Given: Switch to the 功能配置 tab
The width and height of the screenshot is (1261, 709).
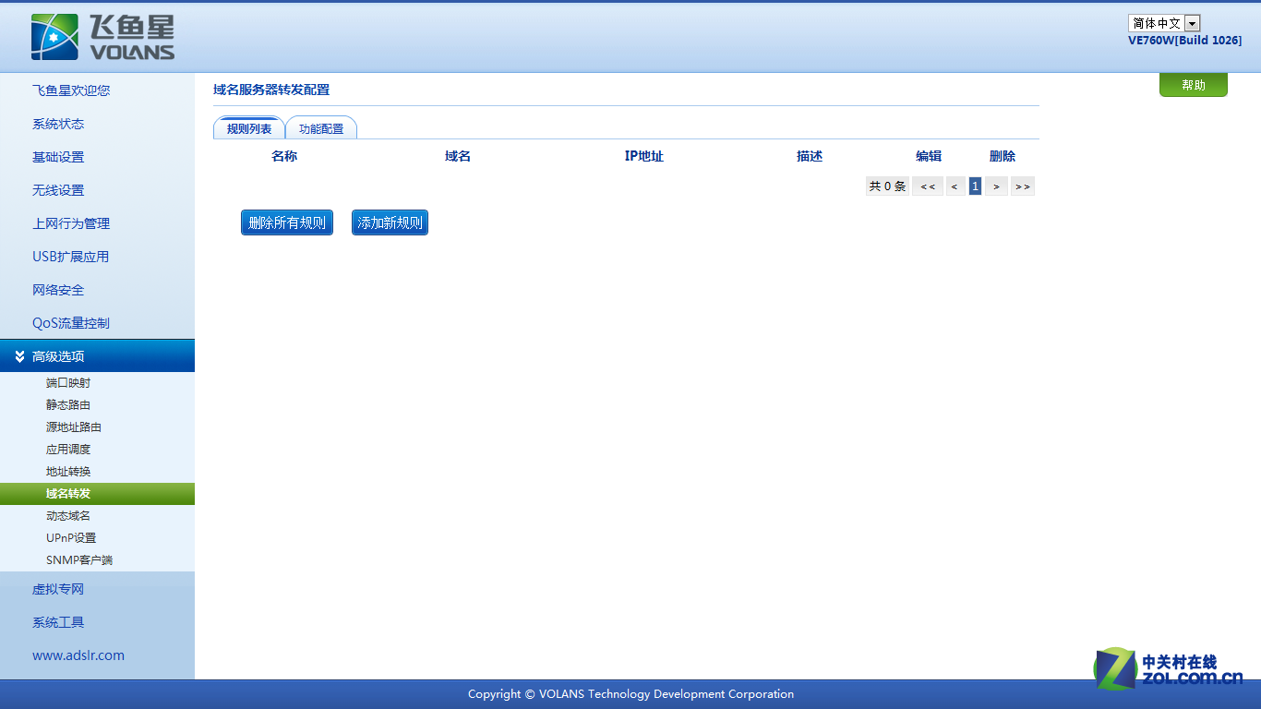Looking at the screenshot, I should (x=321, y=128).
